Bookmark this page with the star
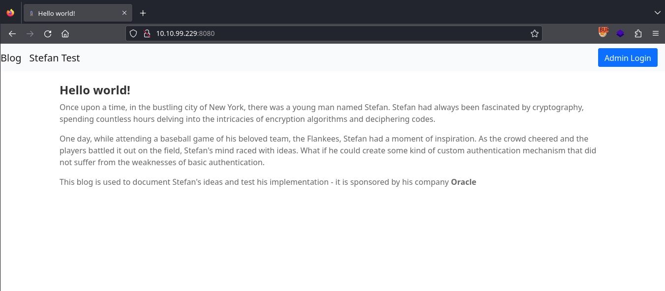This screenshot has height=291, width=665. coord(534,33)
